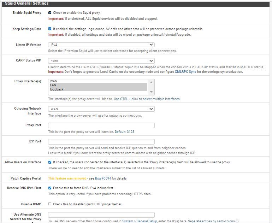Click the 'Listen IP Version' label
This screenshot has height=223, width=272.
(29, 45)
